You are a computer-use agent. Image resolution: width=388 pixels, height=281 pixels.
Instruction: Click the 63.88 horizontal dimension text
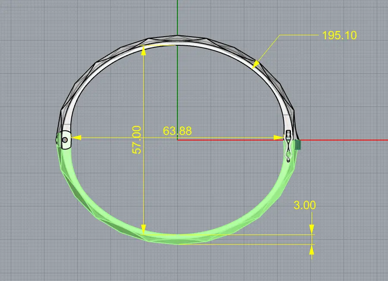tap(177, 131)
